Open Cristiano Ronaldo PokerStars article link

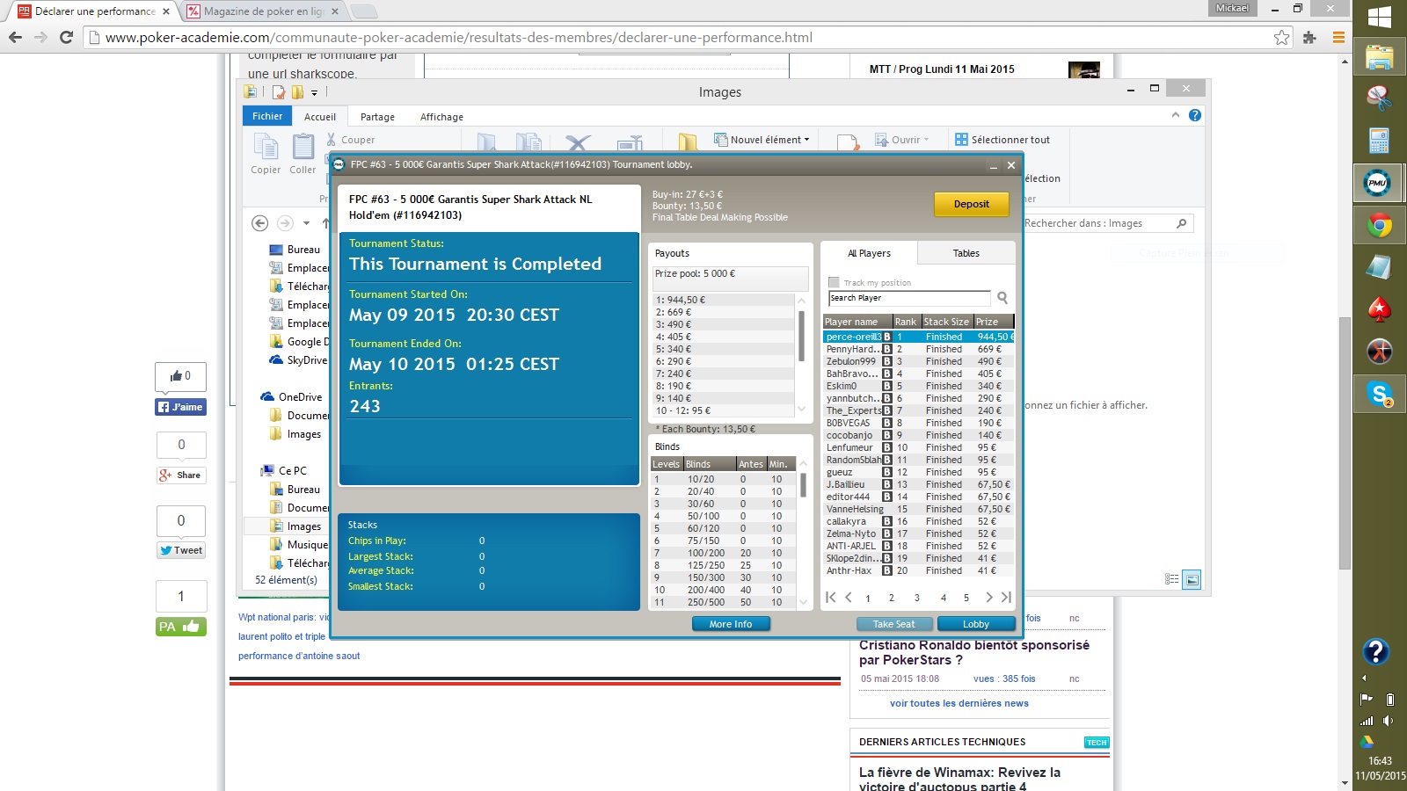pyautogui.click(x=974, y=652)
